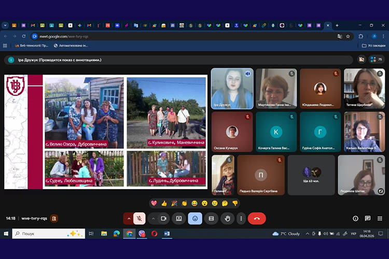Raise your hand in the meeting
Viewport: 389px width, 259px height.
click(x=227, y=219)
